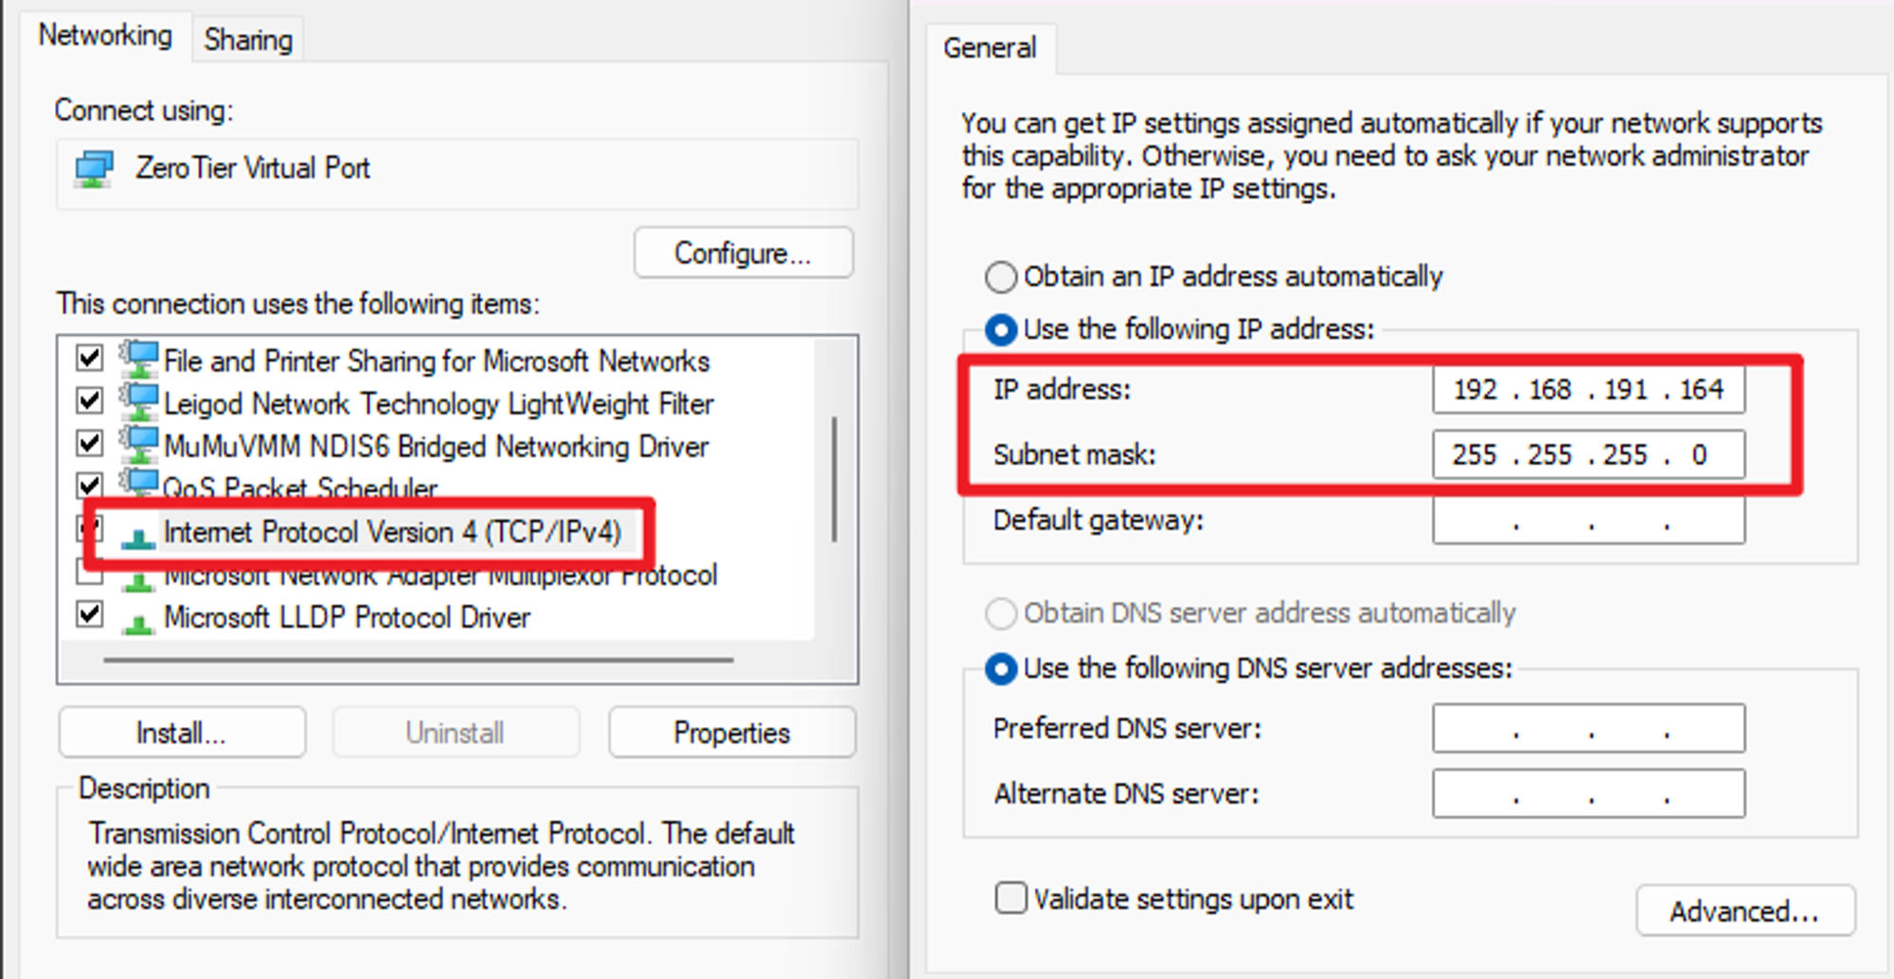
Task: Click the Internet Protocol Version 4 icon
Action: click(138, 536)
